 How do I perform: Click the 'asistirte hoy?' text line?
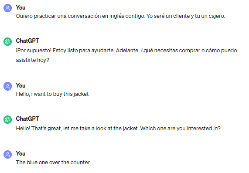click(x=33, y=60)
